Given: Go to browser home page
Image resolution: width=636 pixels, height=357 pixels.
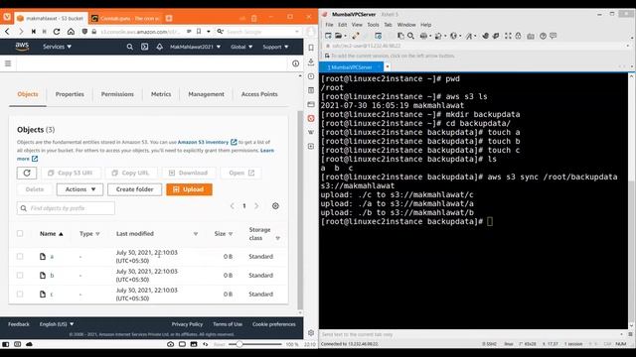Looking at the screenshot, I should 71,32.
